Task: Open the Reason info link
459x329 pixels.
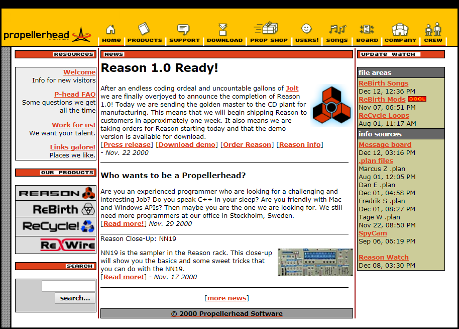Action: click(300, 144)
